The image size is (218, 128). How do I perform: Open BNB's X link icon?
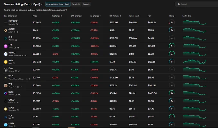coord(14,64)
